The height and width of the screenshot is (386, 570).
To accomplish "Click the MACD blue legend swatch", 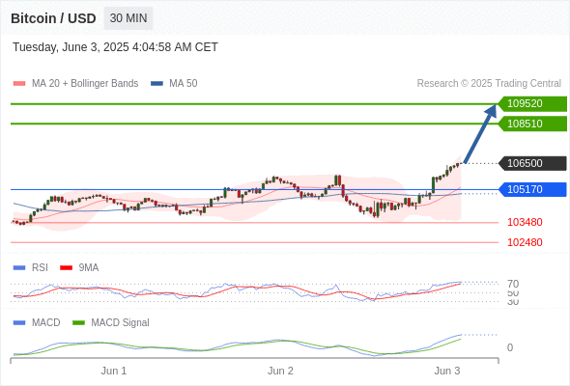I will point(19,323).
